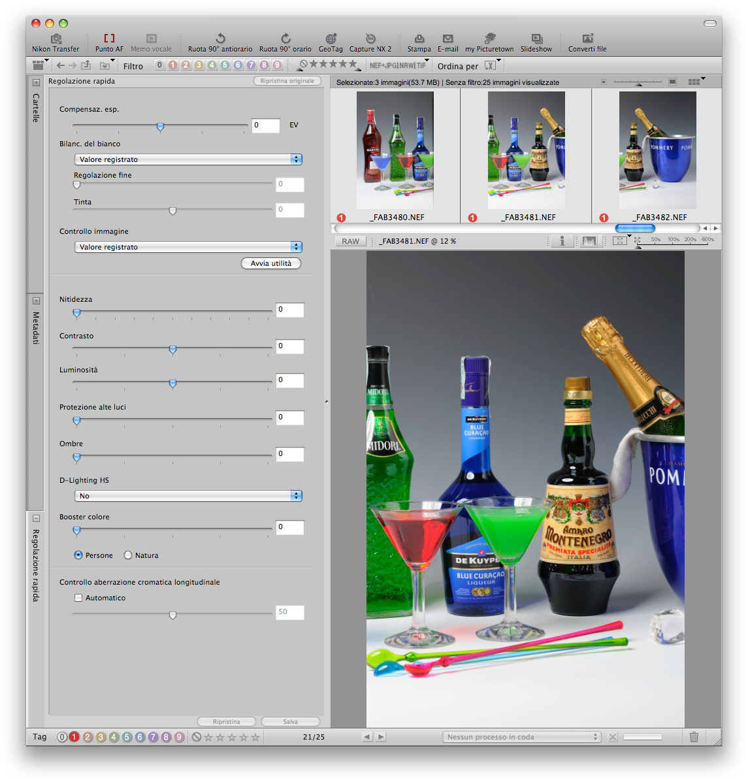Assign tag 4 in the bottom Tag bar
The width and height of the screenshot is (748, 782).
pyautogui.click(x=114, y=737)
